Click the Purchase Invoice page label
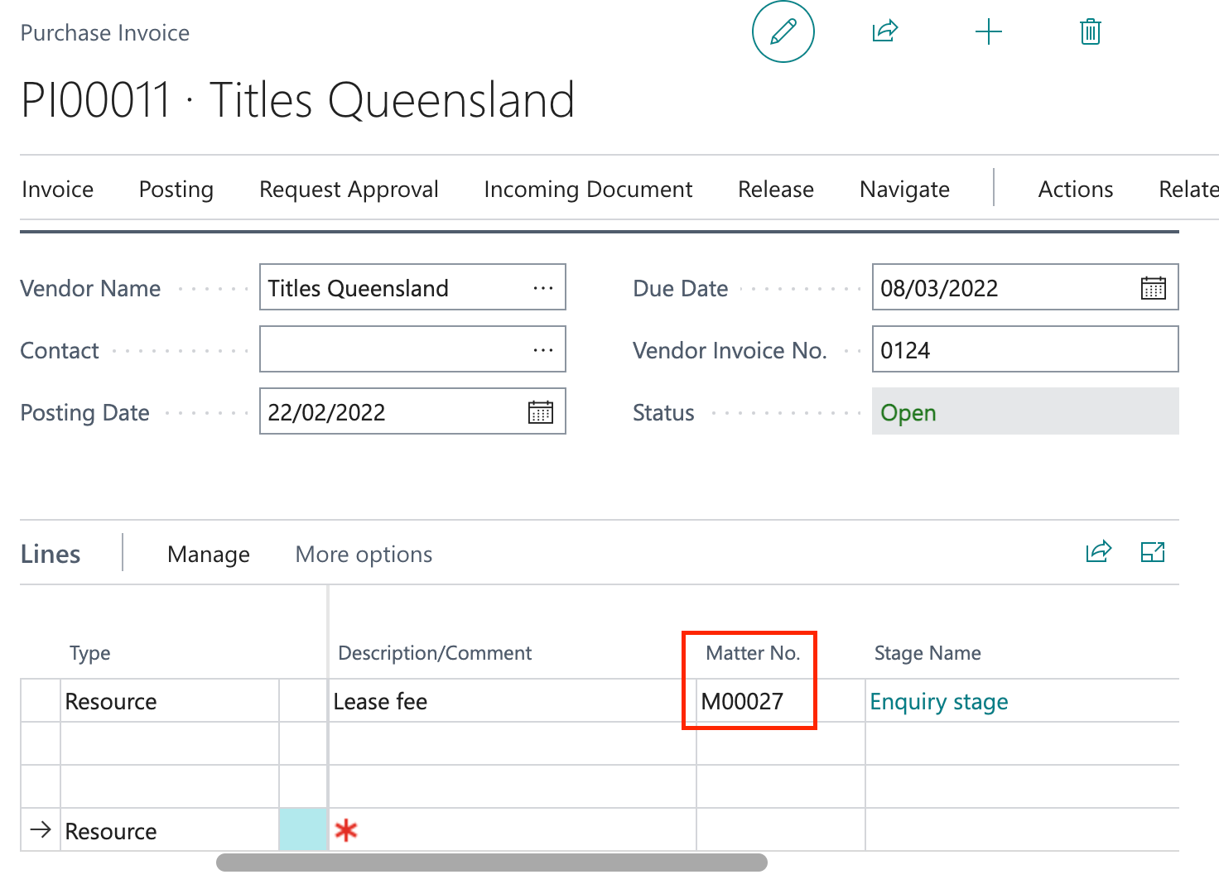 105,33
